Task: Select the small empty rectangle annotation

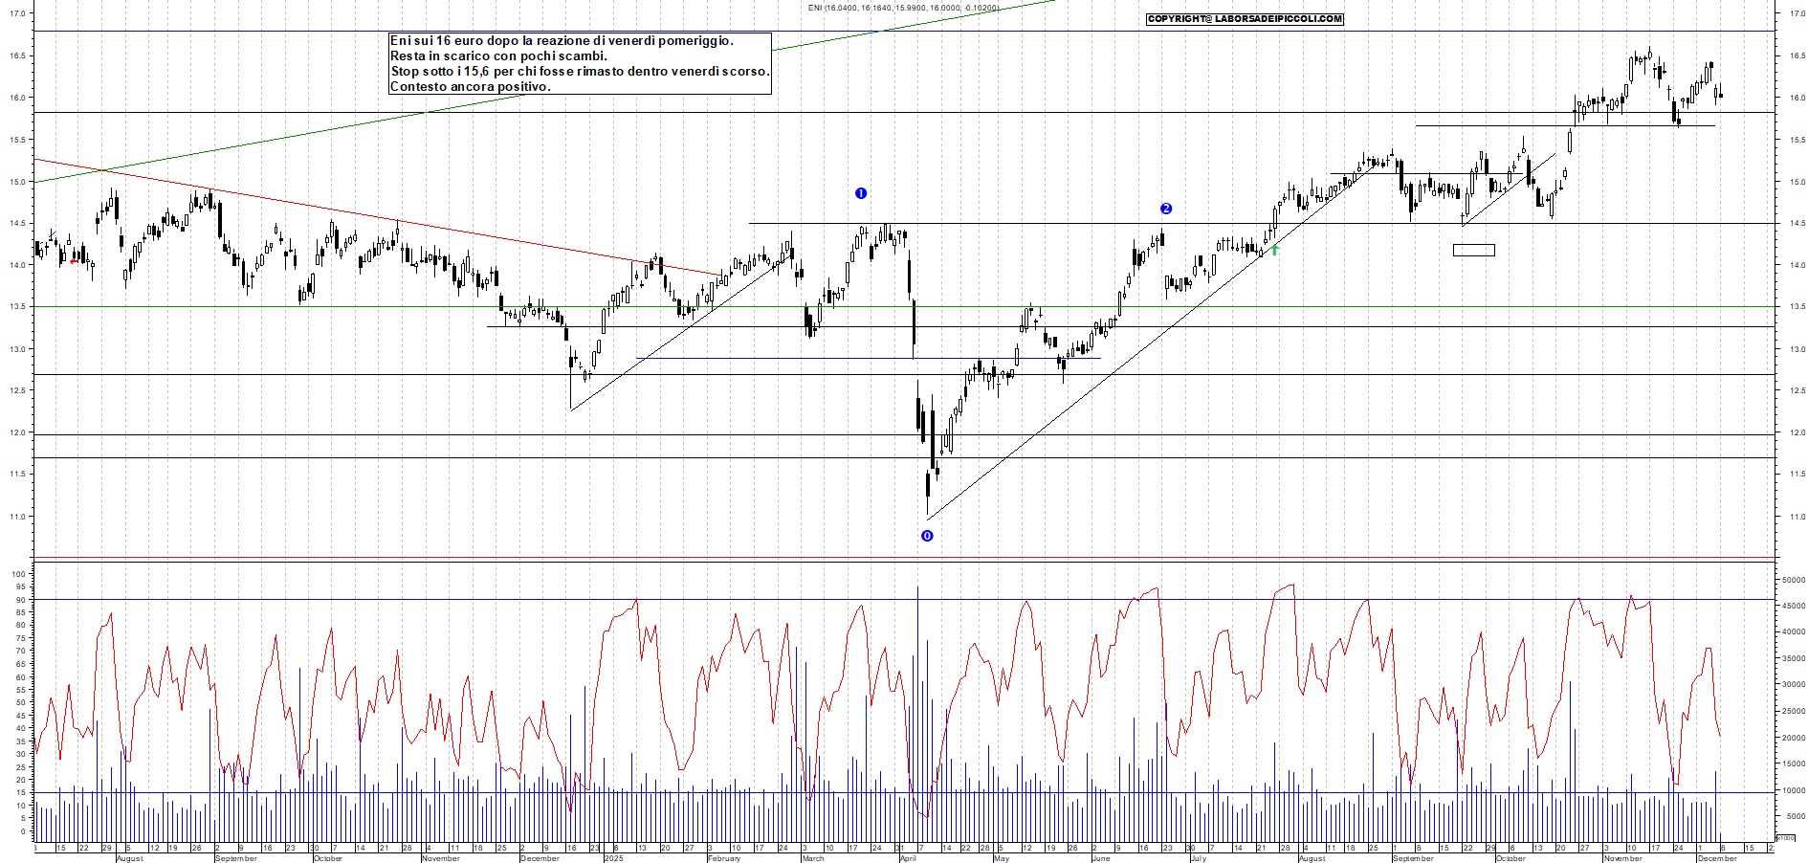Action: [x=1473, y=250]
